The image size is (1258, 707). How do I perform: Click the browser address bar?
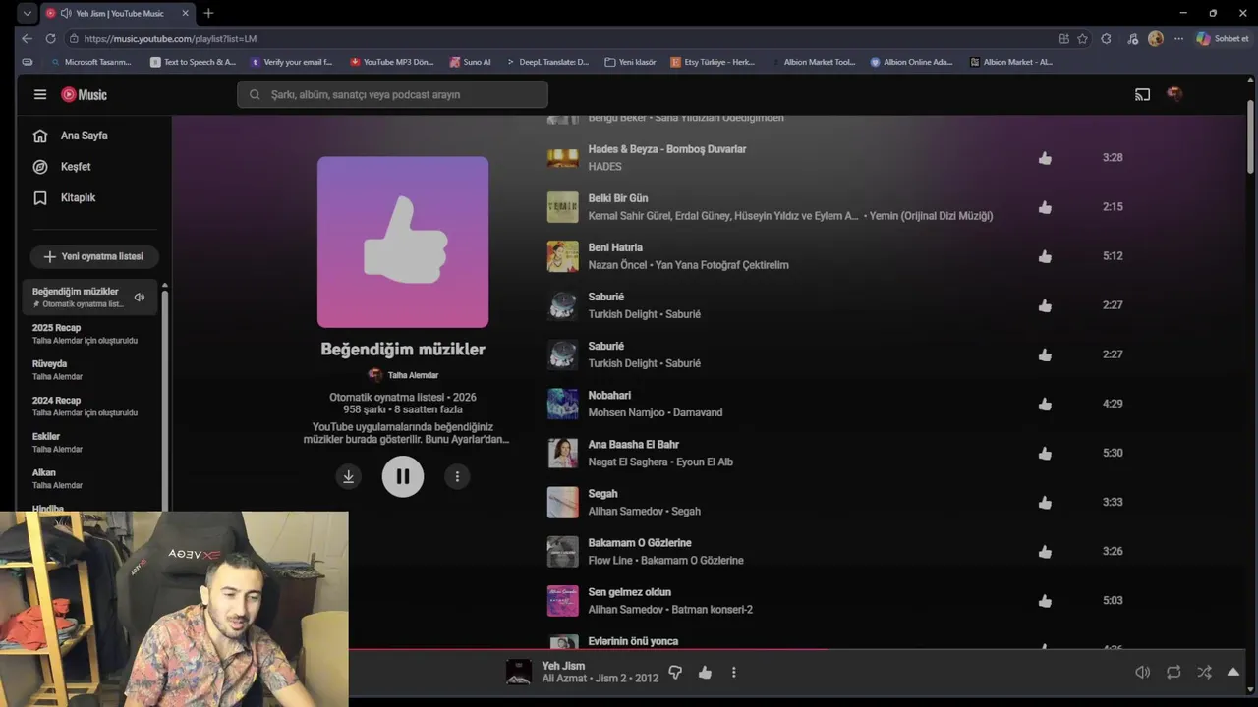click(x=560, y=39)
